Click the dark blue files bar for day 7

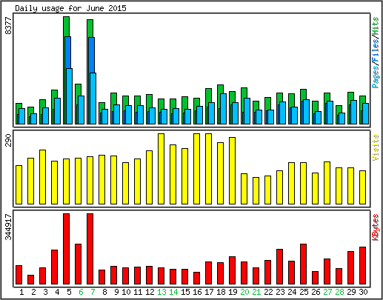[x=92, y=55]
